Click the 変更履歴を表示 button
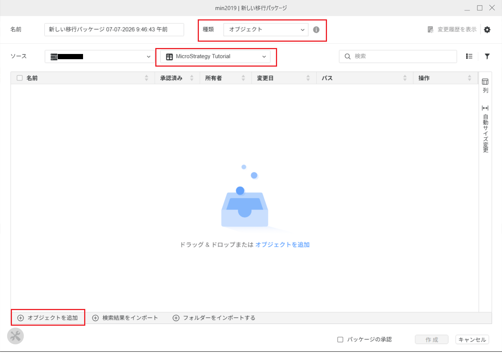The image size is (502, 354). [452, 29]
